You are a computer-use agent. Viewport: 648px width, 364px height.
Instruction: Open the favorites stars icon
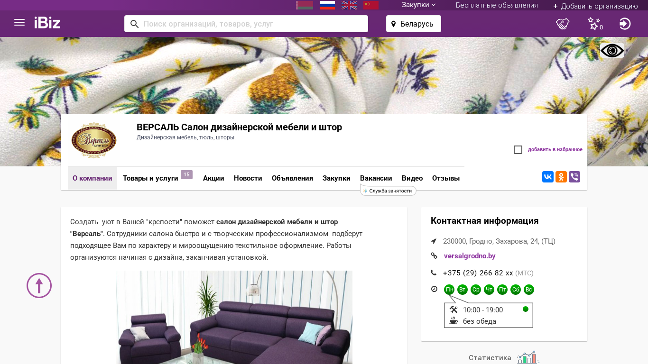594,24
